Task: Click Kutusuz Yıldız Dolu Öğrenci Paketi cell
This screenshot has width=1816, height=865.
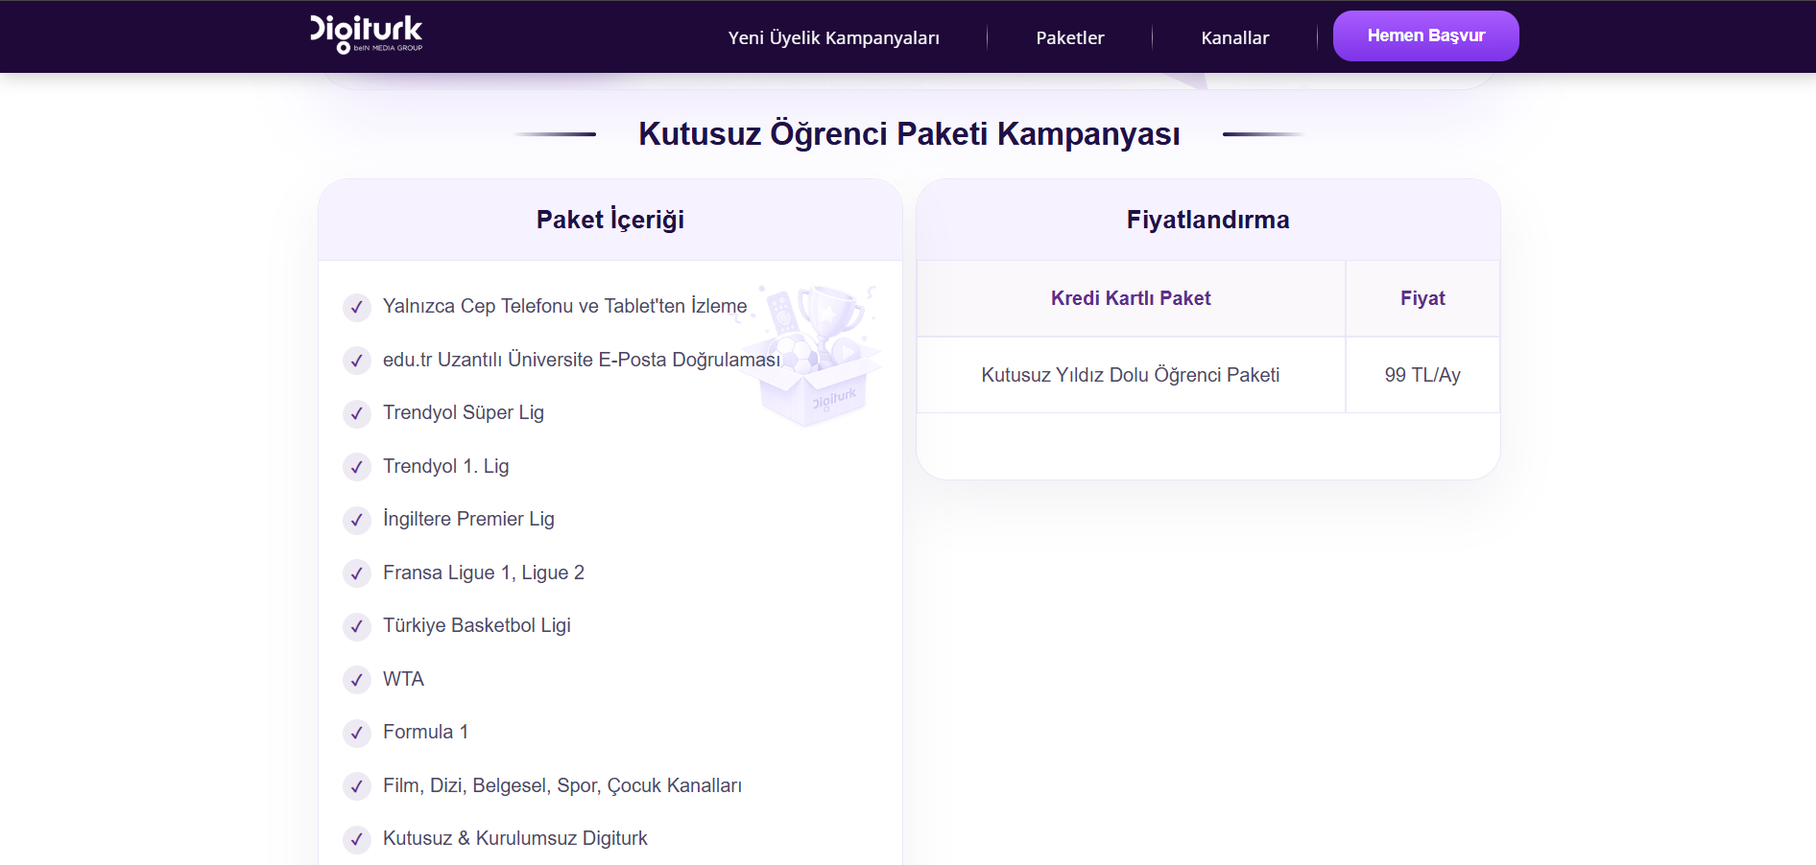Action: tap(1131, 375)
